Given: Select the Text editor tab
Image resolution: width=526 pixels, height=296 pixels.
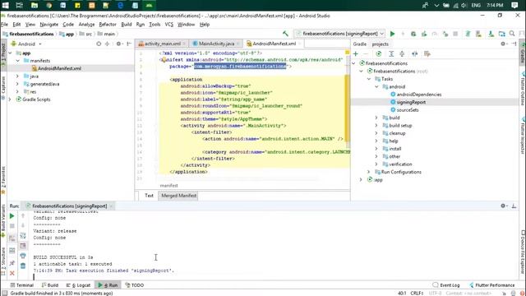Looking at the screenshot, I should coord(149,196).
